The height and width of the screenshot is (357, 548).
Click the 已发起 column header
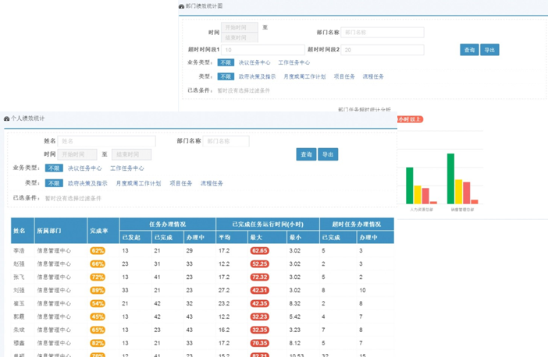point(136,238)
